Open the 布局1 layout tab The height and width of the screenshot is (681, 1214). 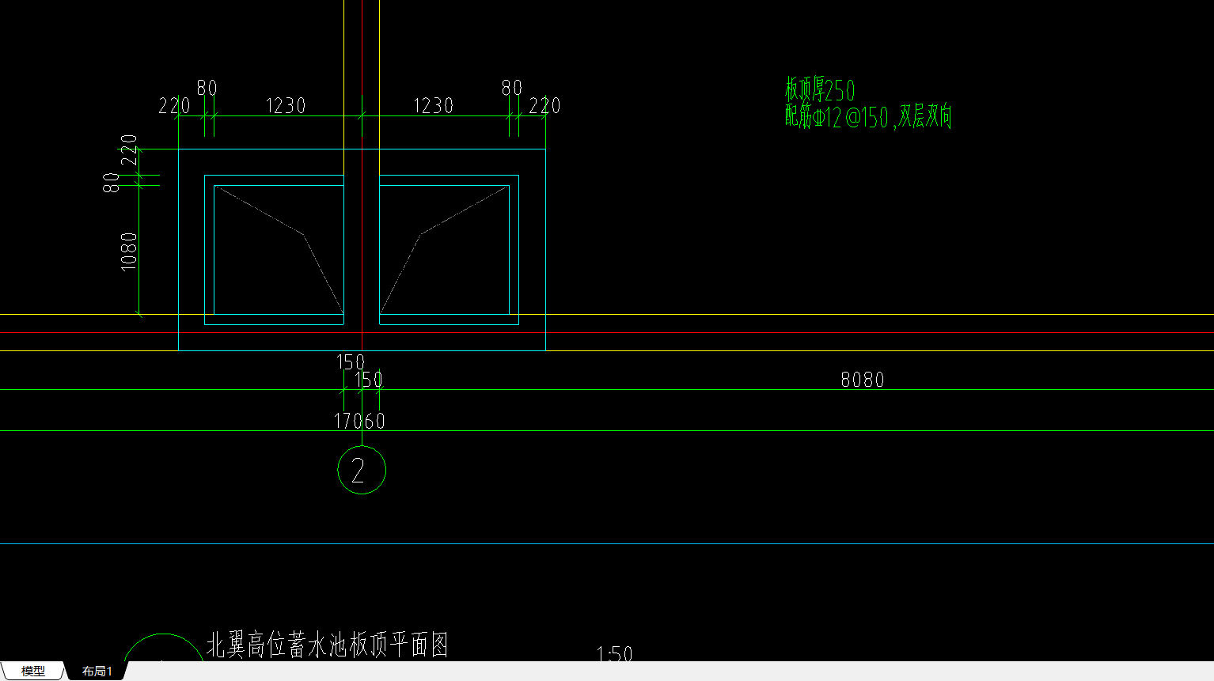point(97,671)
